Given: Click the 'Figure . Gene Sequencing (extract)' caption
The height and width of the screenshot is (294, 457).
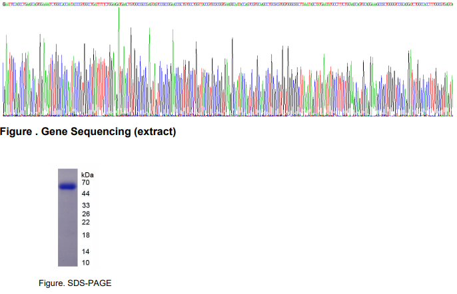Looking at the screenshot, I should point(88,132).
